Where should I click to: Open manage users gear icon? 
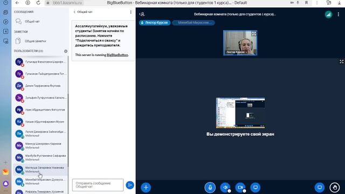(x=66, y=51)
